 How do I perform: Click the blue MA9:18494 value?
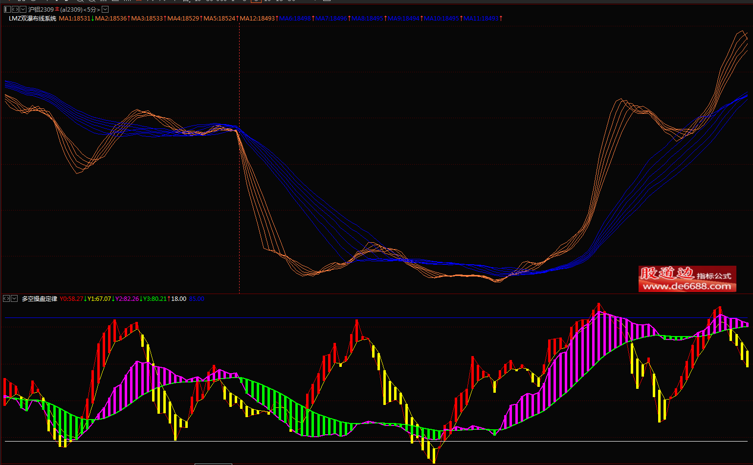403,18
